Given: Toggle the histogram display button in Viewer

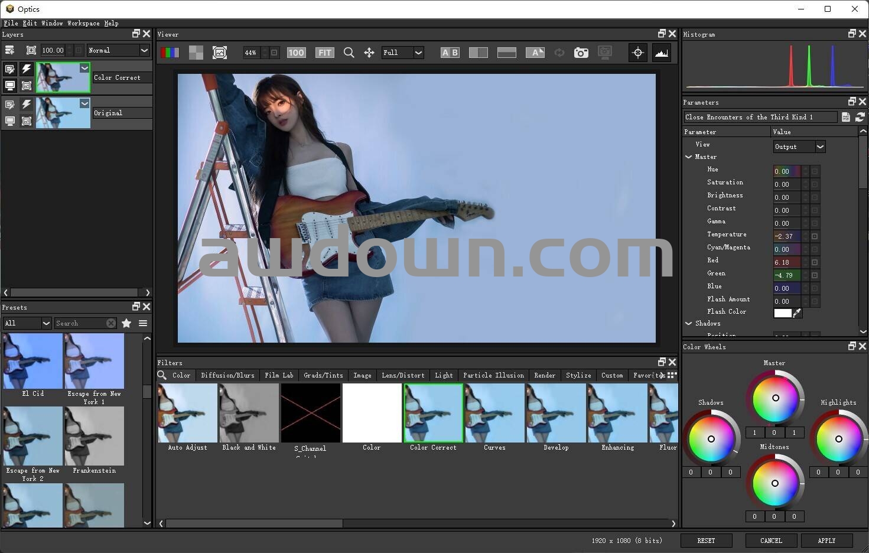Looking at the screenshot, I should pyautogui.click(x=661, y=53).
